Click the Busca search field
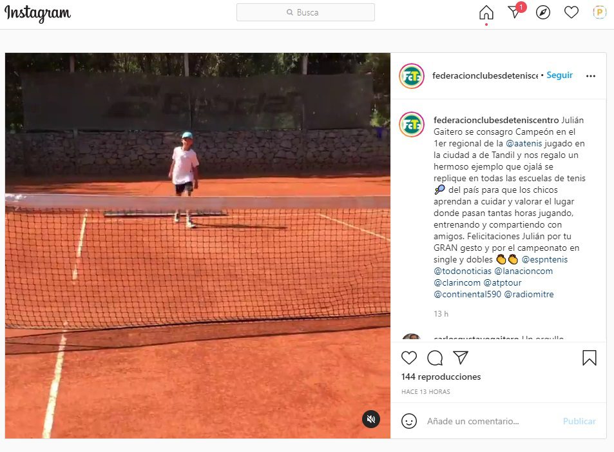Viewport: 614px width, 452px height. pos(305,12)
